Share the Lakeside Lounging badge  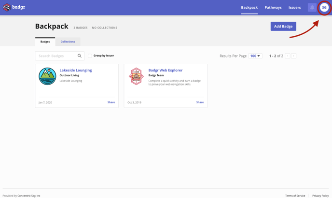[111, 102]
